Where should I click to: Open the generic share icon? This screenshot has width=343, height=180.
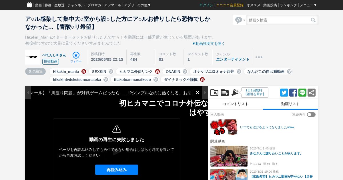click(x=312, y=93)
